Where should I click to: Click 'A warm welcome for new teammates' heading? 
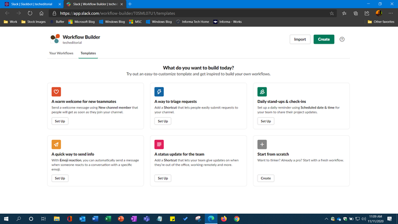[x=84, y=101]
